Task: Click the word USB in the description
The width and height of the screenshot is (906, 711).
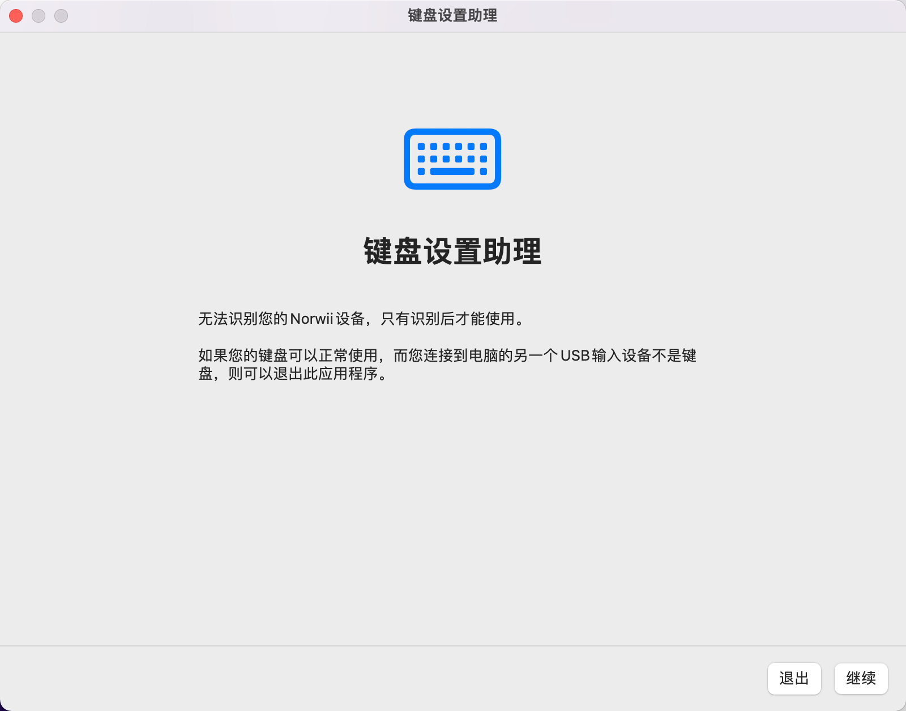Action: click(x=575, y=355)
